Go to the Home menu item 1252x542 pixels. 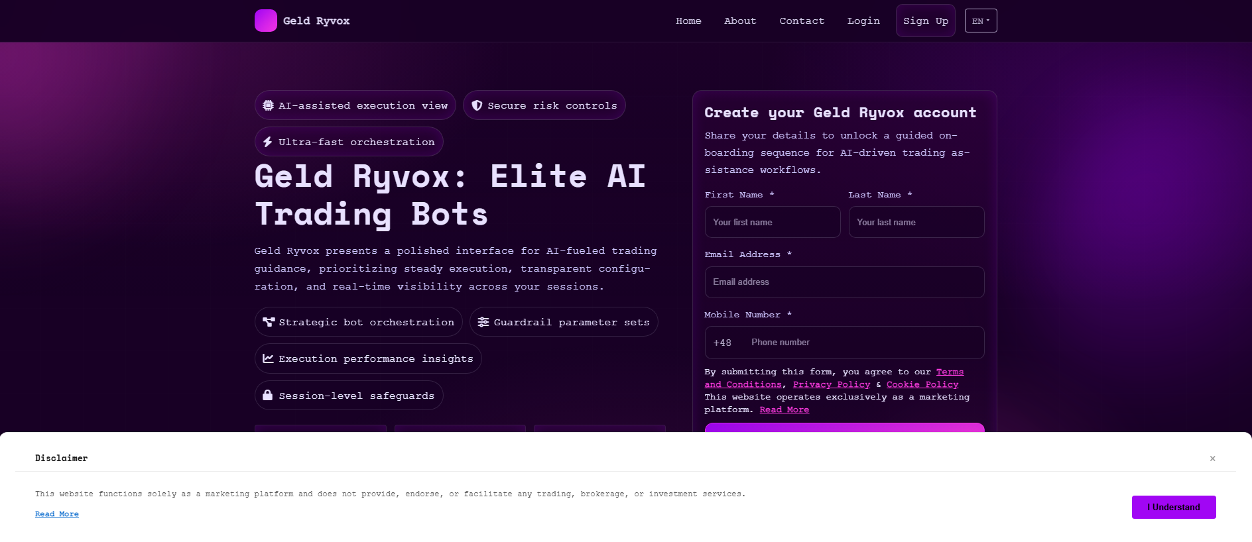[688, 21]
